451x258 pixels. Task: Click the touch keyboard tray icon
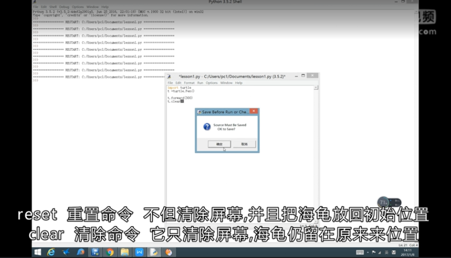360,252
